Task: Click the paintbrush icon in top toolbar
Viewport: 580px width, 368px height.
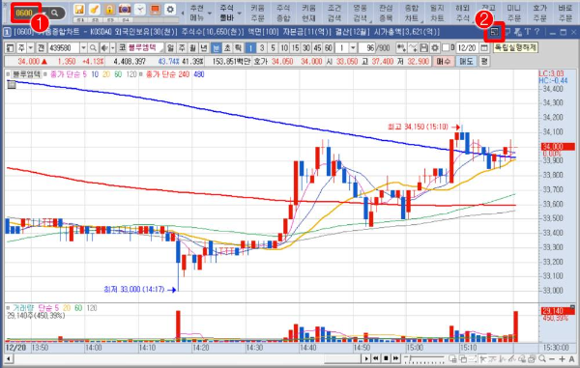Action: click(95, 10)
